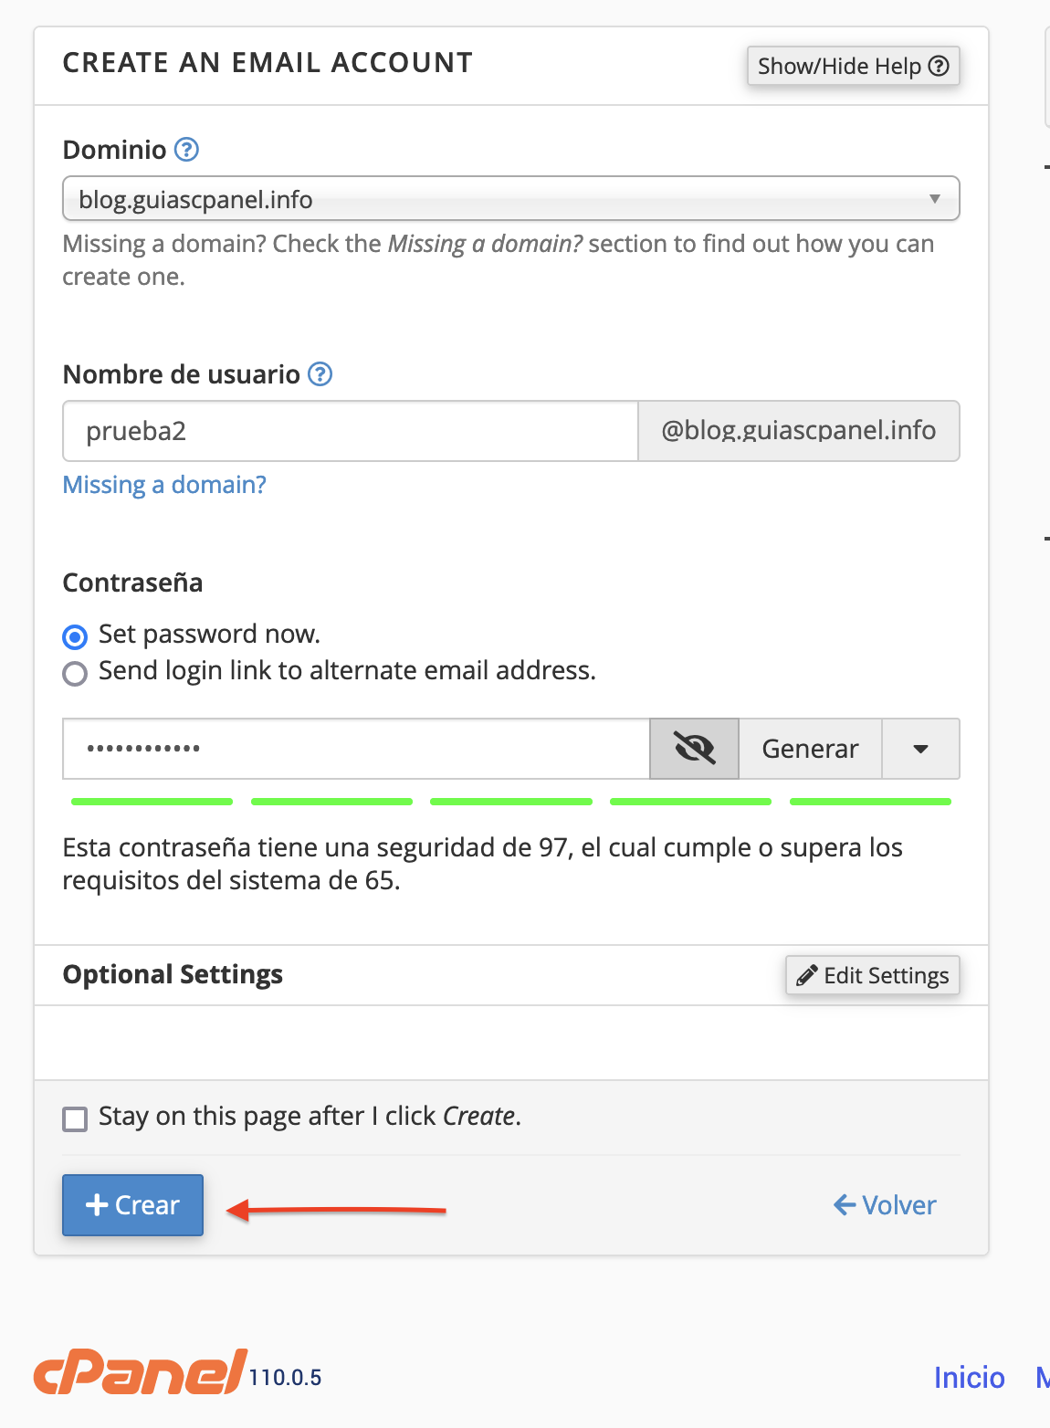Go to the Inicio footer link
Image resolution: width=1050 pixels, height=1428 pixels.
(969, 1377)
